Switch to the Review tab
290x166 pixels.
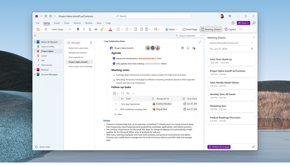pos(89,23)
